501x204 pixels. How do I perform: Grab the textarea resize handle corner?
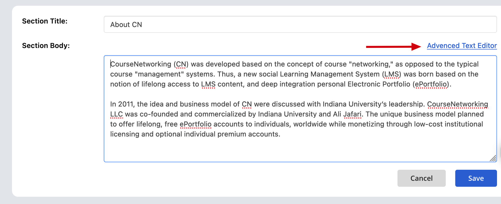click(x=493, y=158)
